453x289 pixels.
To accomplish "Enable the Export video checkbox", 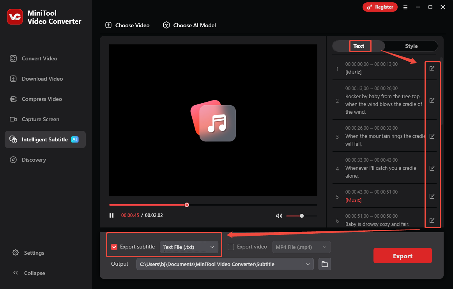I will click(231, 247).
